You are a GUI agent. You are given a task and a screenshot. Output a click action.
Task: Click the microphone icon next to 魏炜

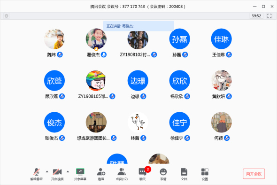(60, 54)
